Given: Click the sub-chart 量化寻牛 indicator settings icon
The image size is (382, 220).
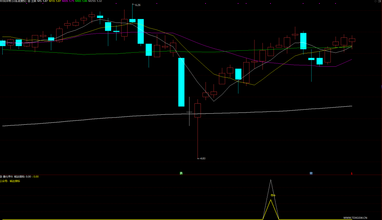Looking at the screenshot, I should [x=1, y=177].
